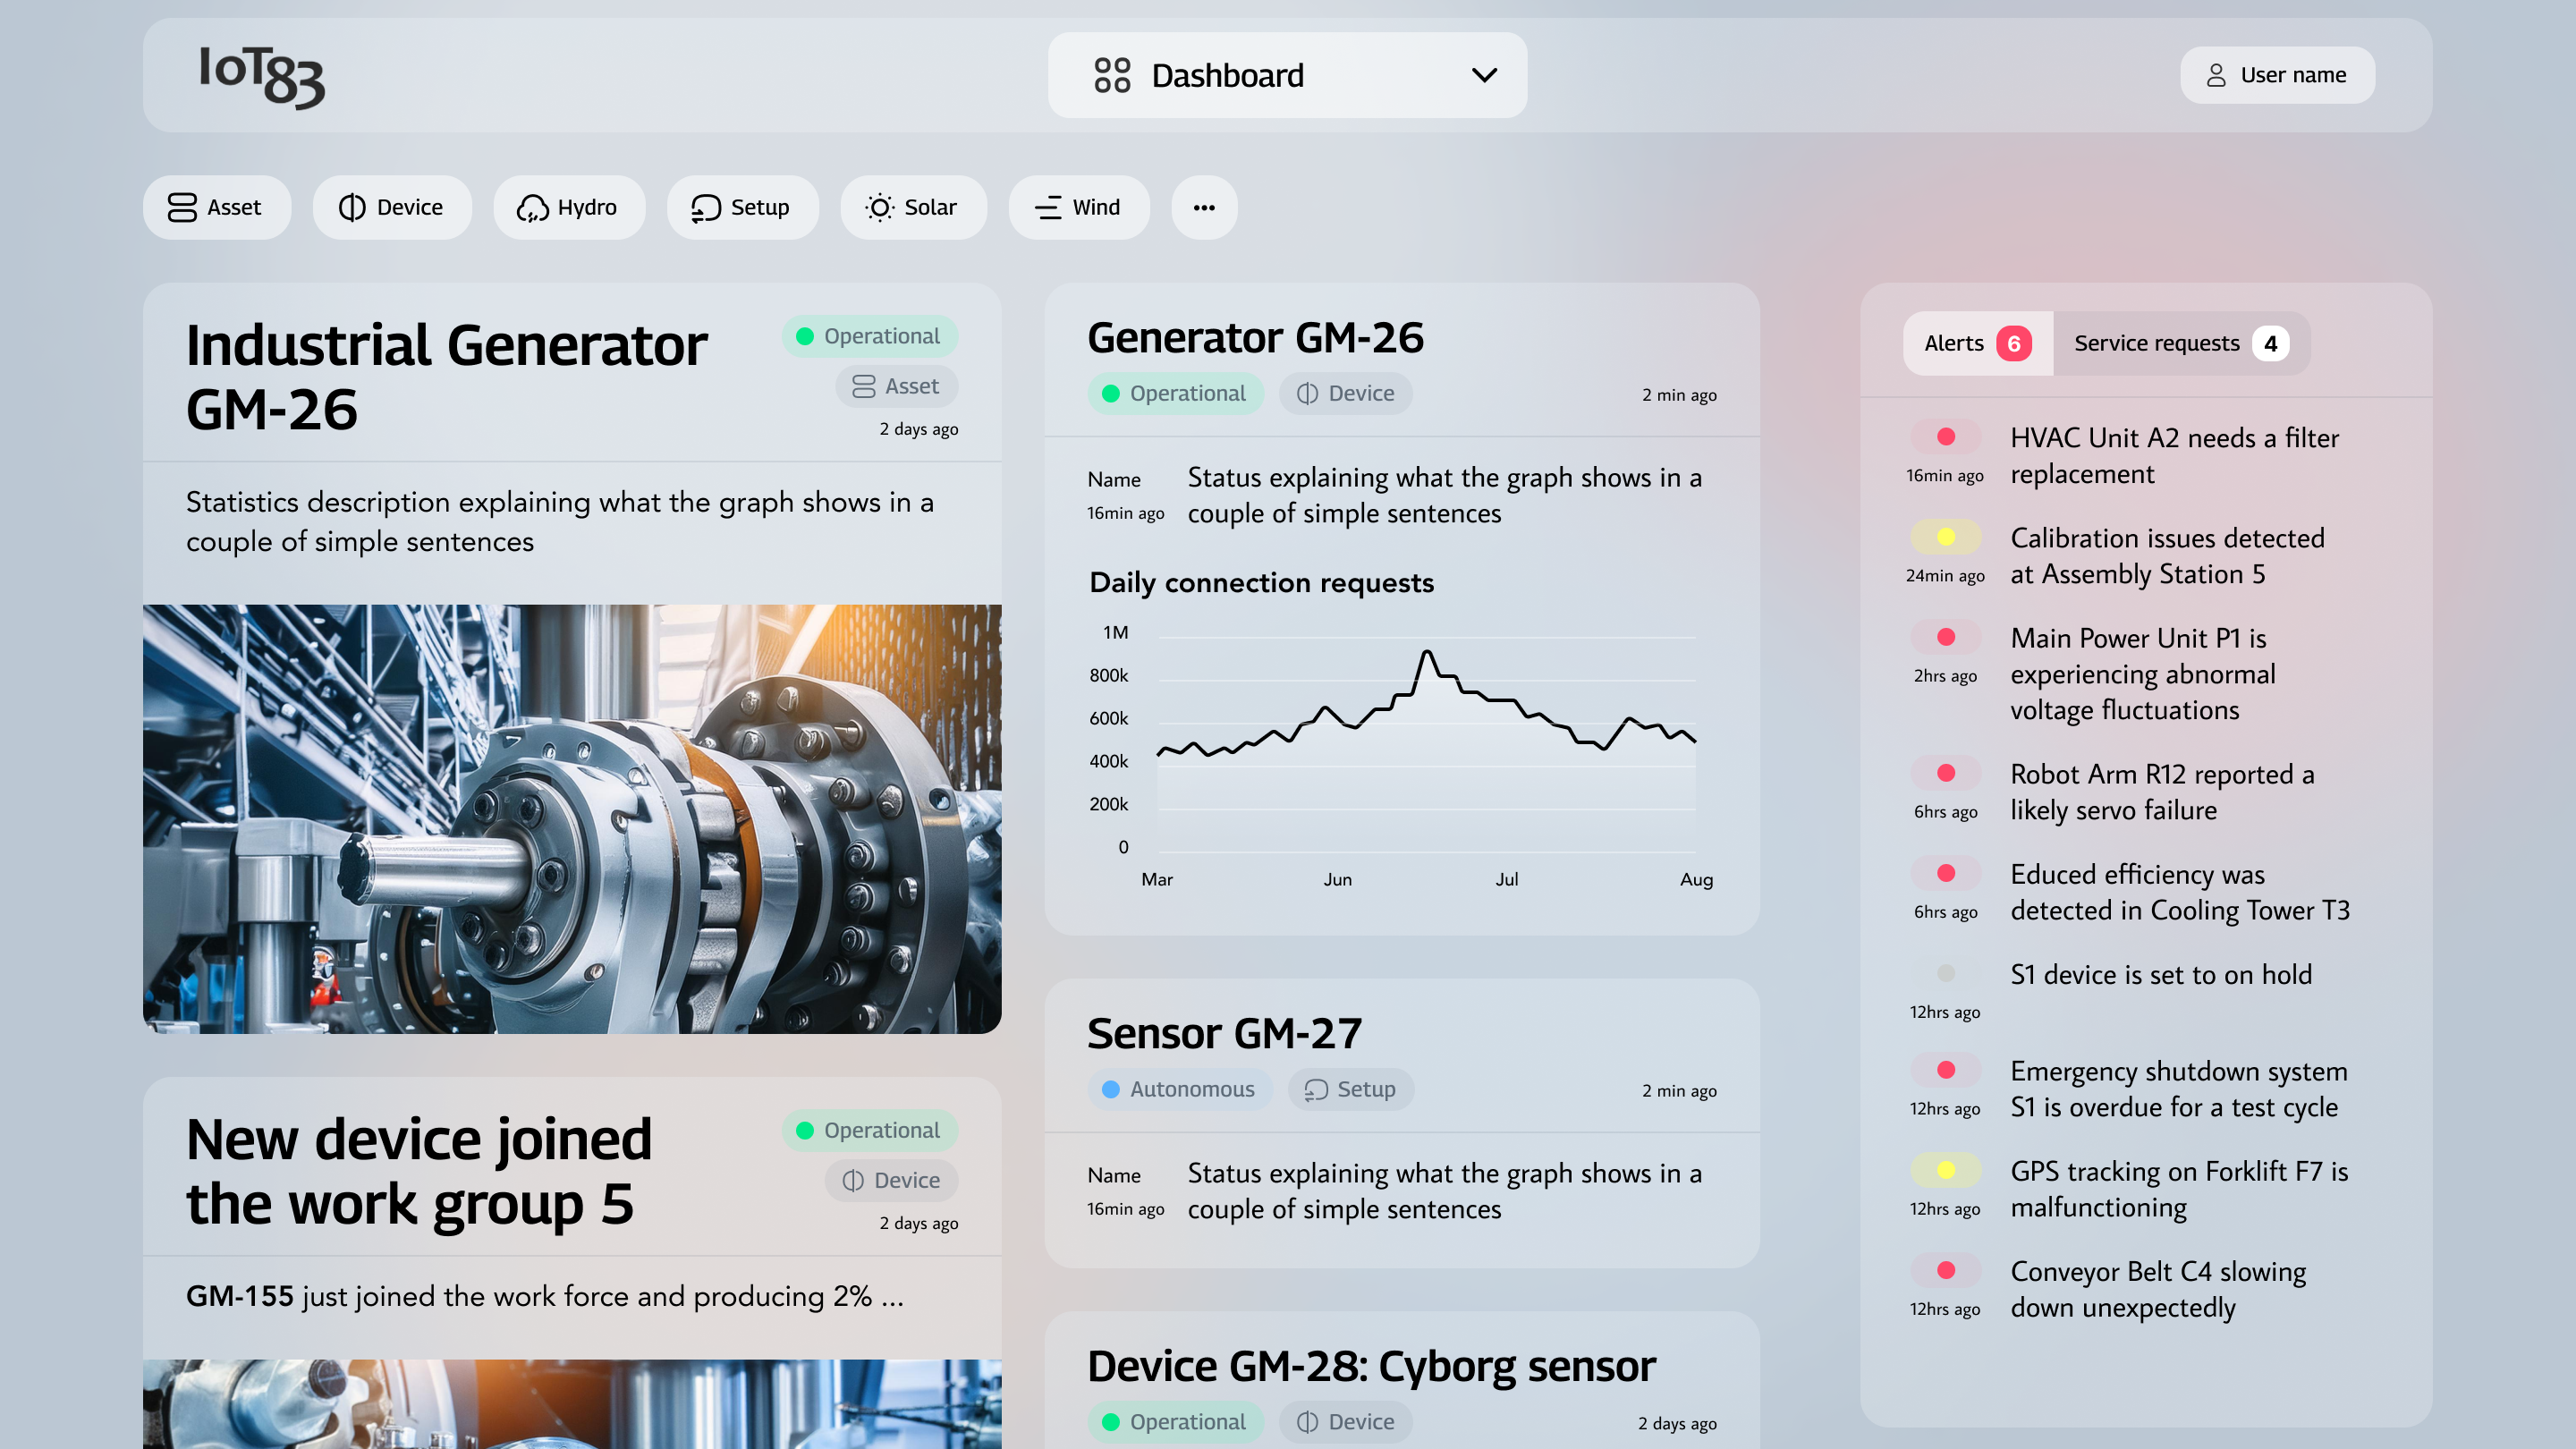Image resolution: width=2576 pixels, height=1449 pixels.
Task: Click the HVAC Unit A2 filter alert
Action: pos(2174,456)
